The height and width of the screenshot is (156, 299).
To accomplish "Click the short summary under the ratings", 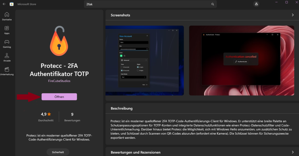I will [x=59, y=138].
